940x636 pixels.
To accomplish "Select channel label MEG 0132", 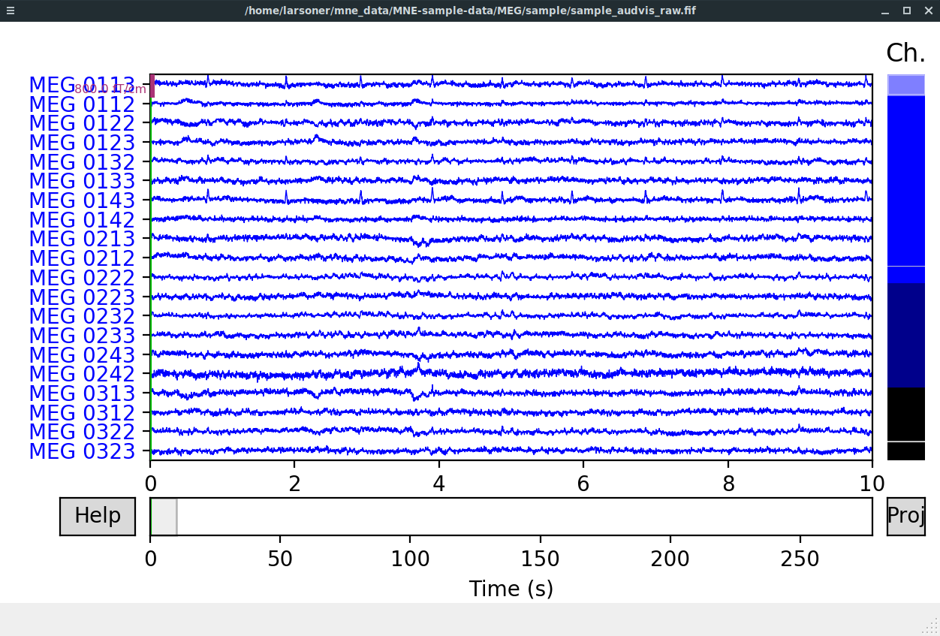I will point(82,162).
